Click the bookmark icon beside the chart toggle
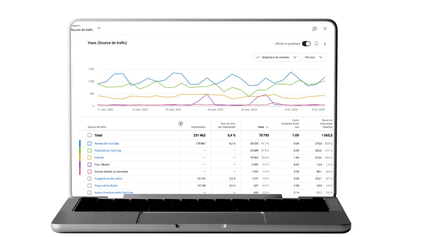 click(x=316, y=44)
